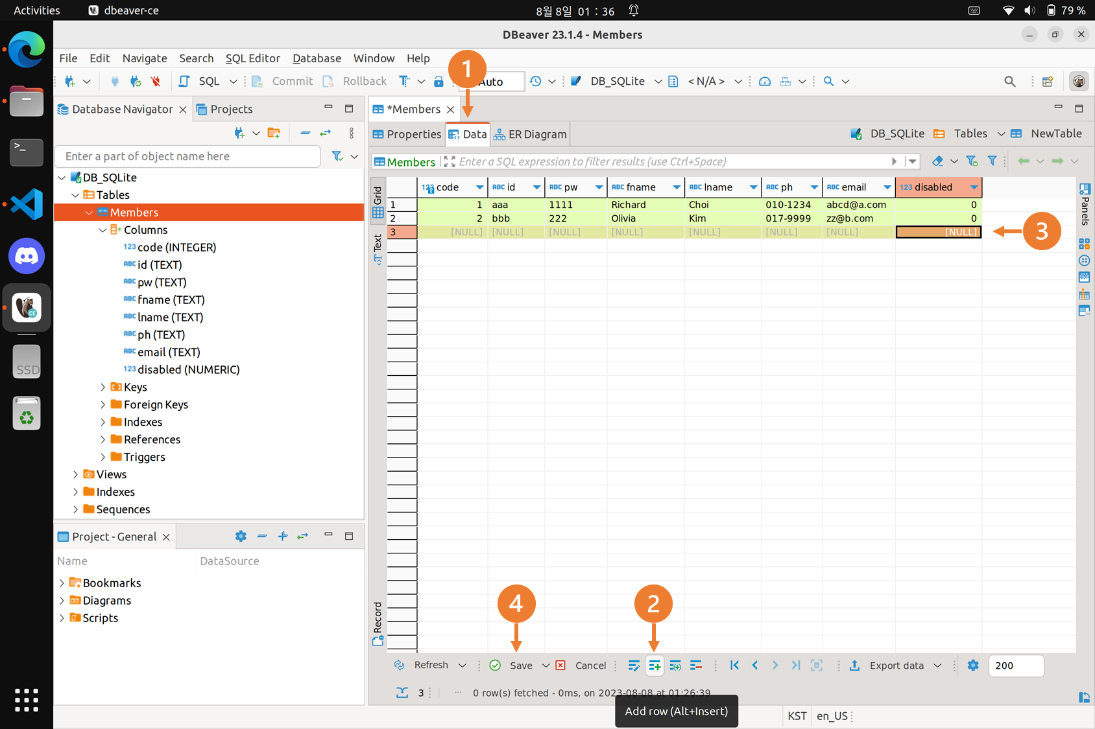Screen dimensions: 1095x729
Task: Open the SQL Editor menu
Action: coord(252,58)
